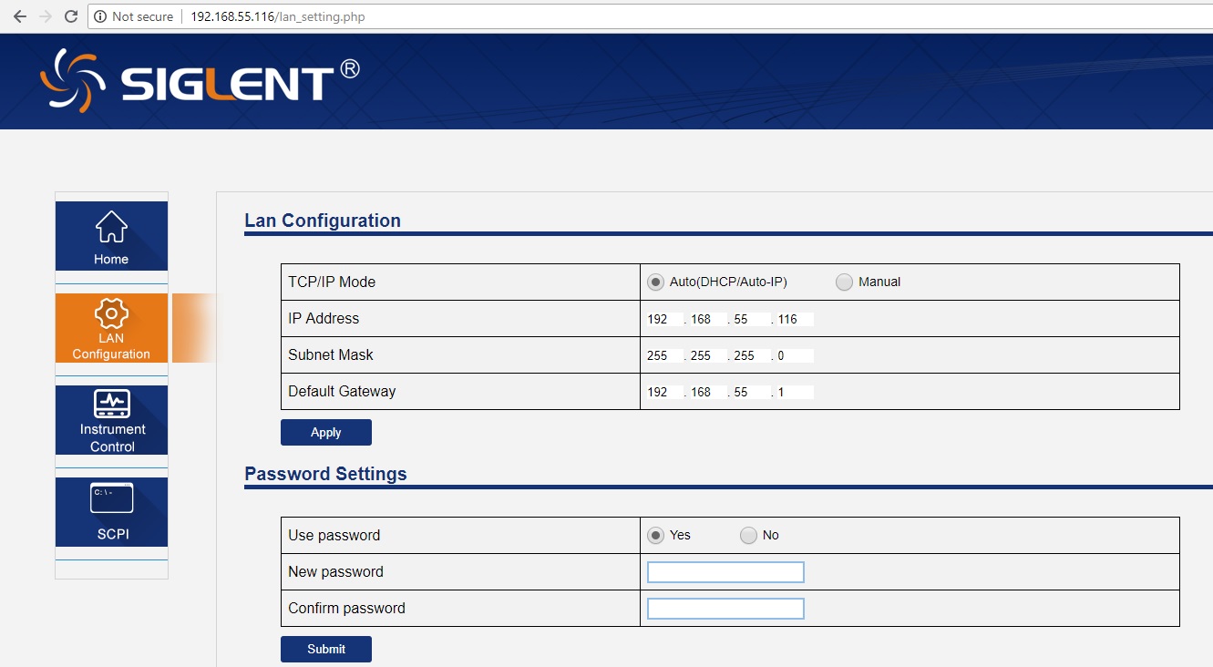Click the Not secure info icon
This screenshot has width=1213, height=667.
click(x=100, y=16)
